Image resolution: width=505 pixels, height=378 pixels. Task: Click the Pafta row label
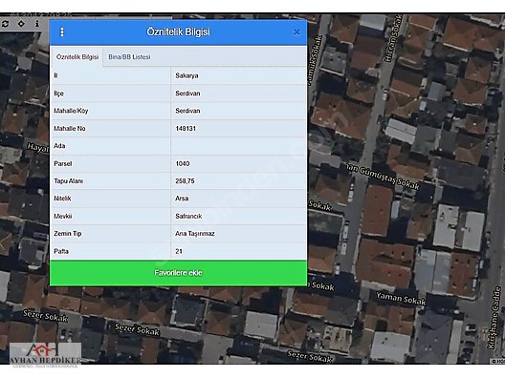[x=61, y=251]
